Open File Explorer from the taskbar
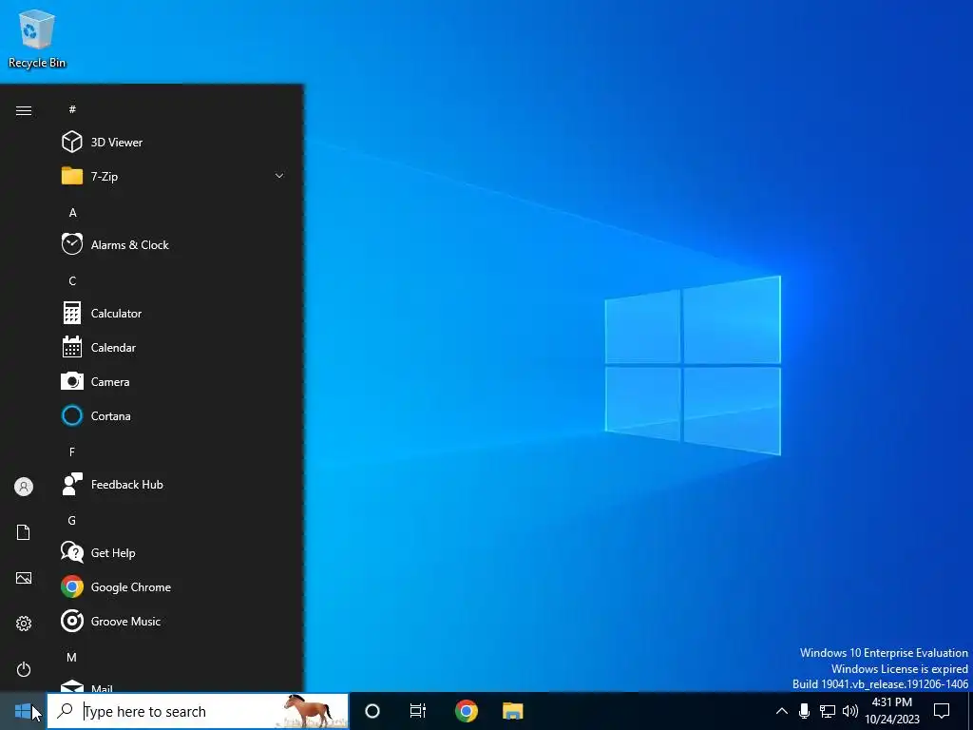 [x=512, y=711]
